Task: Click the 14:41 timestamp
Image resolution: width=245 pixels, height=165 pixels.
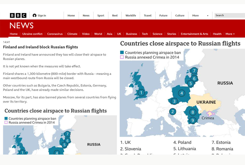Action: pos(6,42)
